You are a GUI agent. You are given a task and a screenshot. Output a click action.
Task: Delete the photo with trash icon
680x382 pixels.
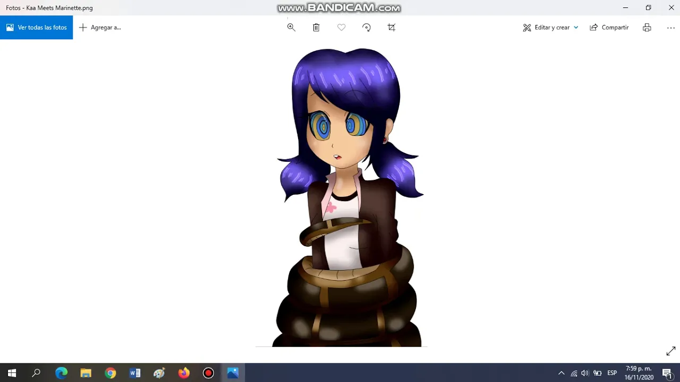pos(316,28)
